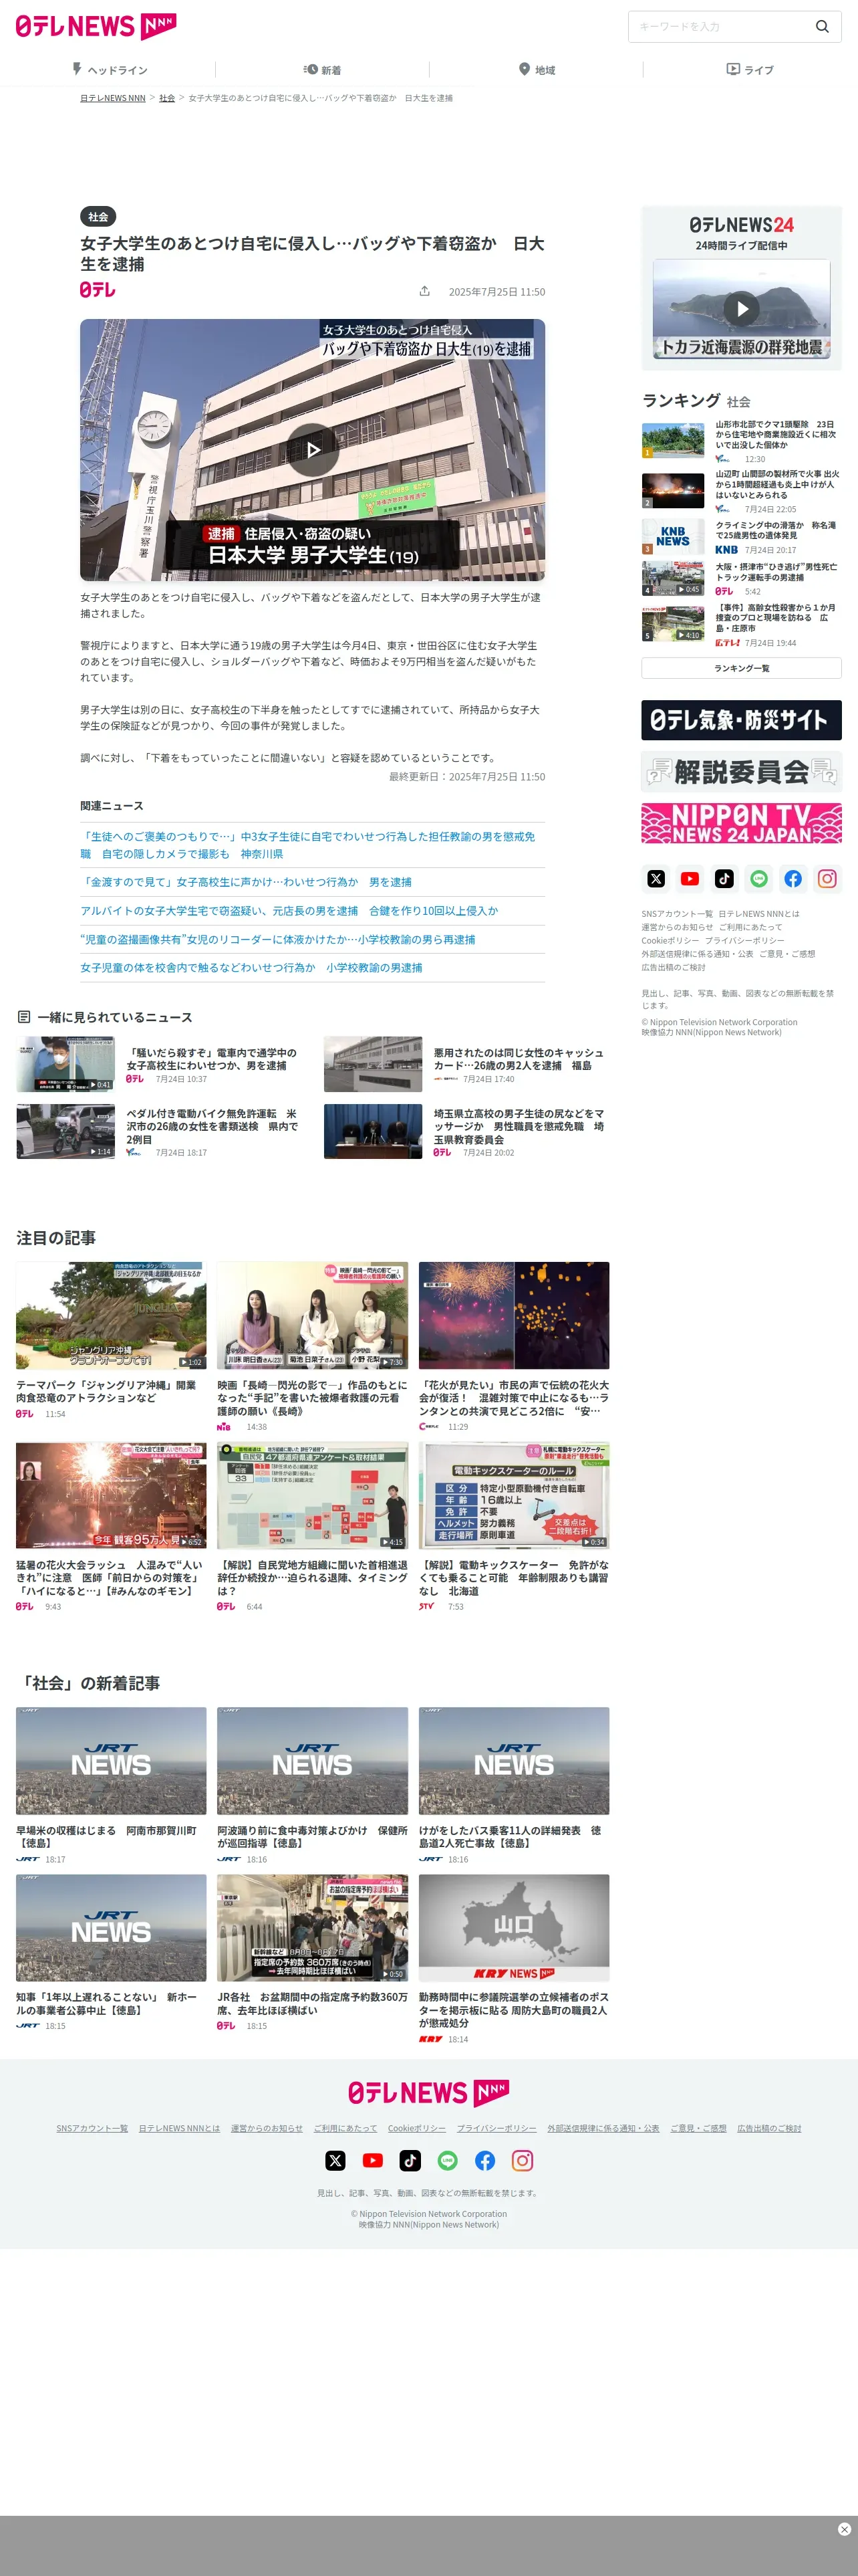The height and width of the screenshot is (2576, 858).
Task: Open the 解説委員会 banner
Action: click(x=741, y=772)
